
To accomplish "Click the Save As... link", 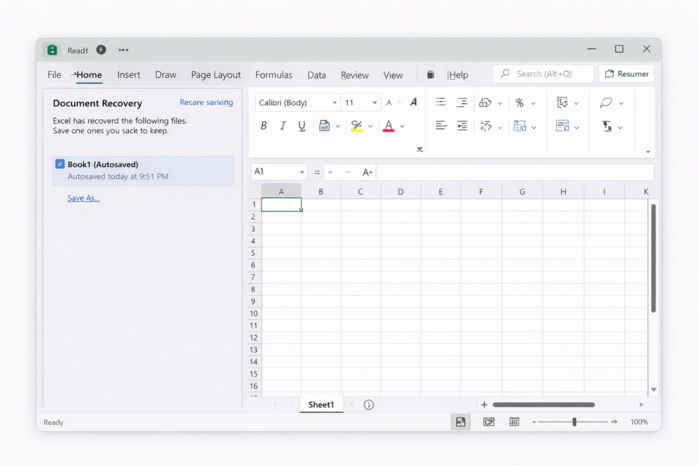I will [x=84, y=198].
